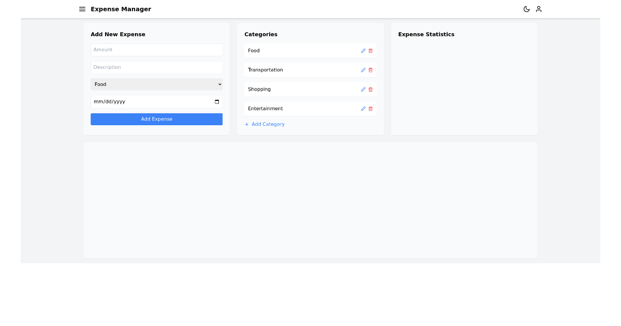Delete the Food category with trash icon
621x326 pixels.
click(371, 50)
